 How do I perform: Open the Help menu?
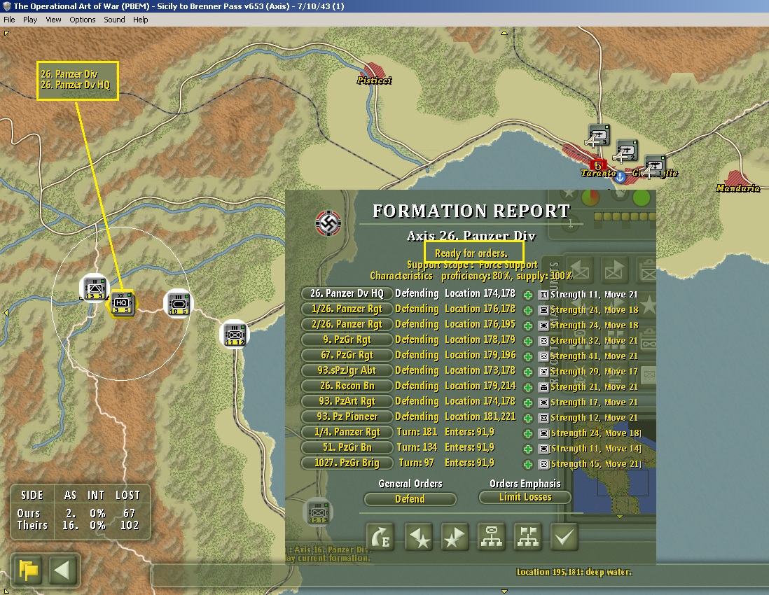(x=140, y=20)
